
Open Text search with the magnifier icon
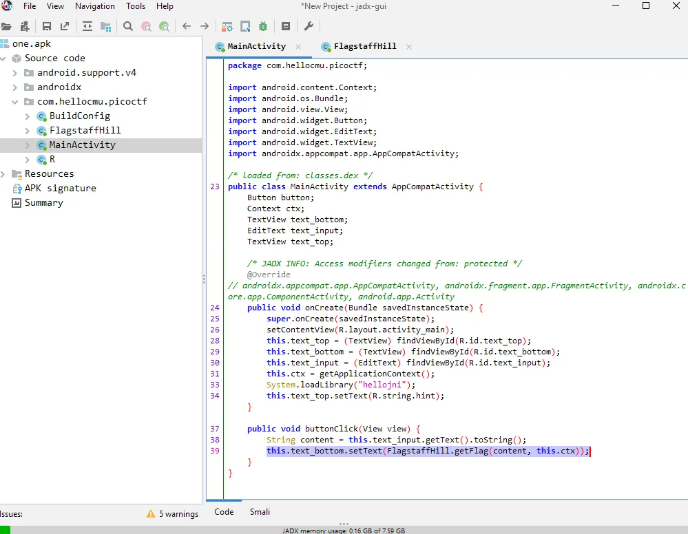click(127, 26)
